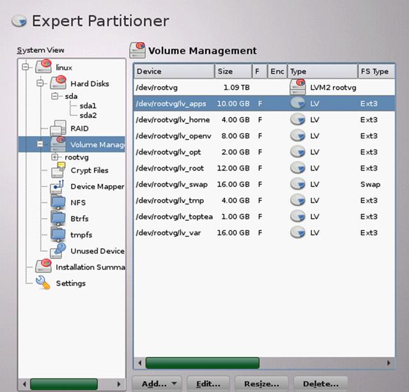
Task: Click the LV icon for lv_var
Action: pos(298,232)
